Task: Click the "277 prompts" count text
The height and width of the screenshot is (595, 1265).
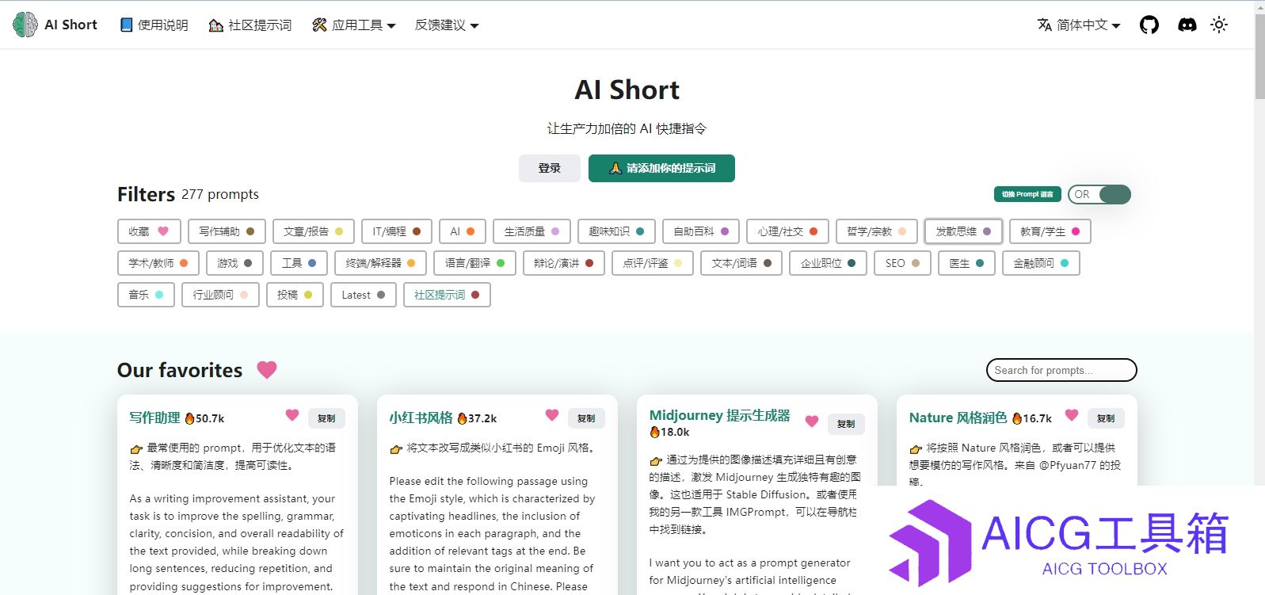Action: pyautogui.click(x=220, y=194)
